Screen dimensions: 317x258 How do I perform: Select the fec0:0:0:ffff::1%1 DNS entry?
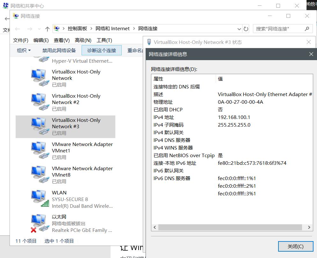pos(237,178)
